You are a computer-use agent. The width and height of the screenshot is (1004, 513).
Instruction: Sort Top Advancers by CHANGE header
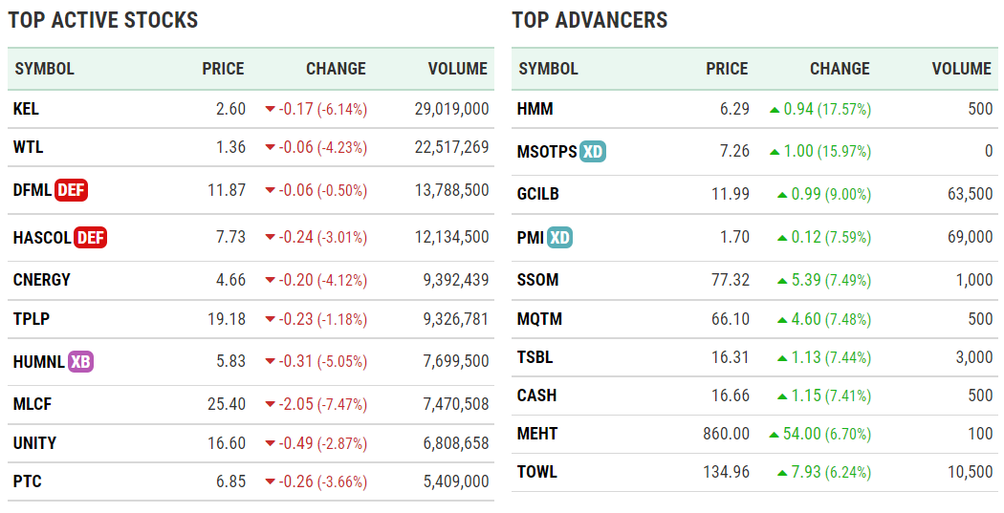tap(840, 69)
